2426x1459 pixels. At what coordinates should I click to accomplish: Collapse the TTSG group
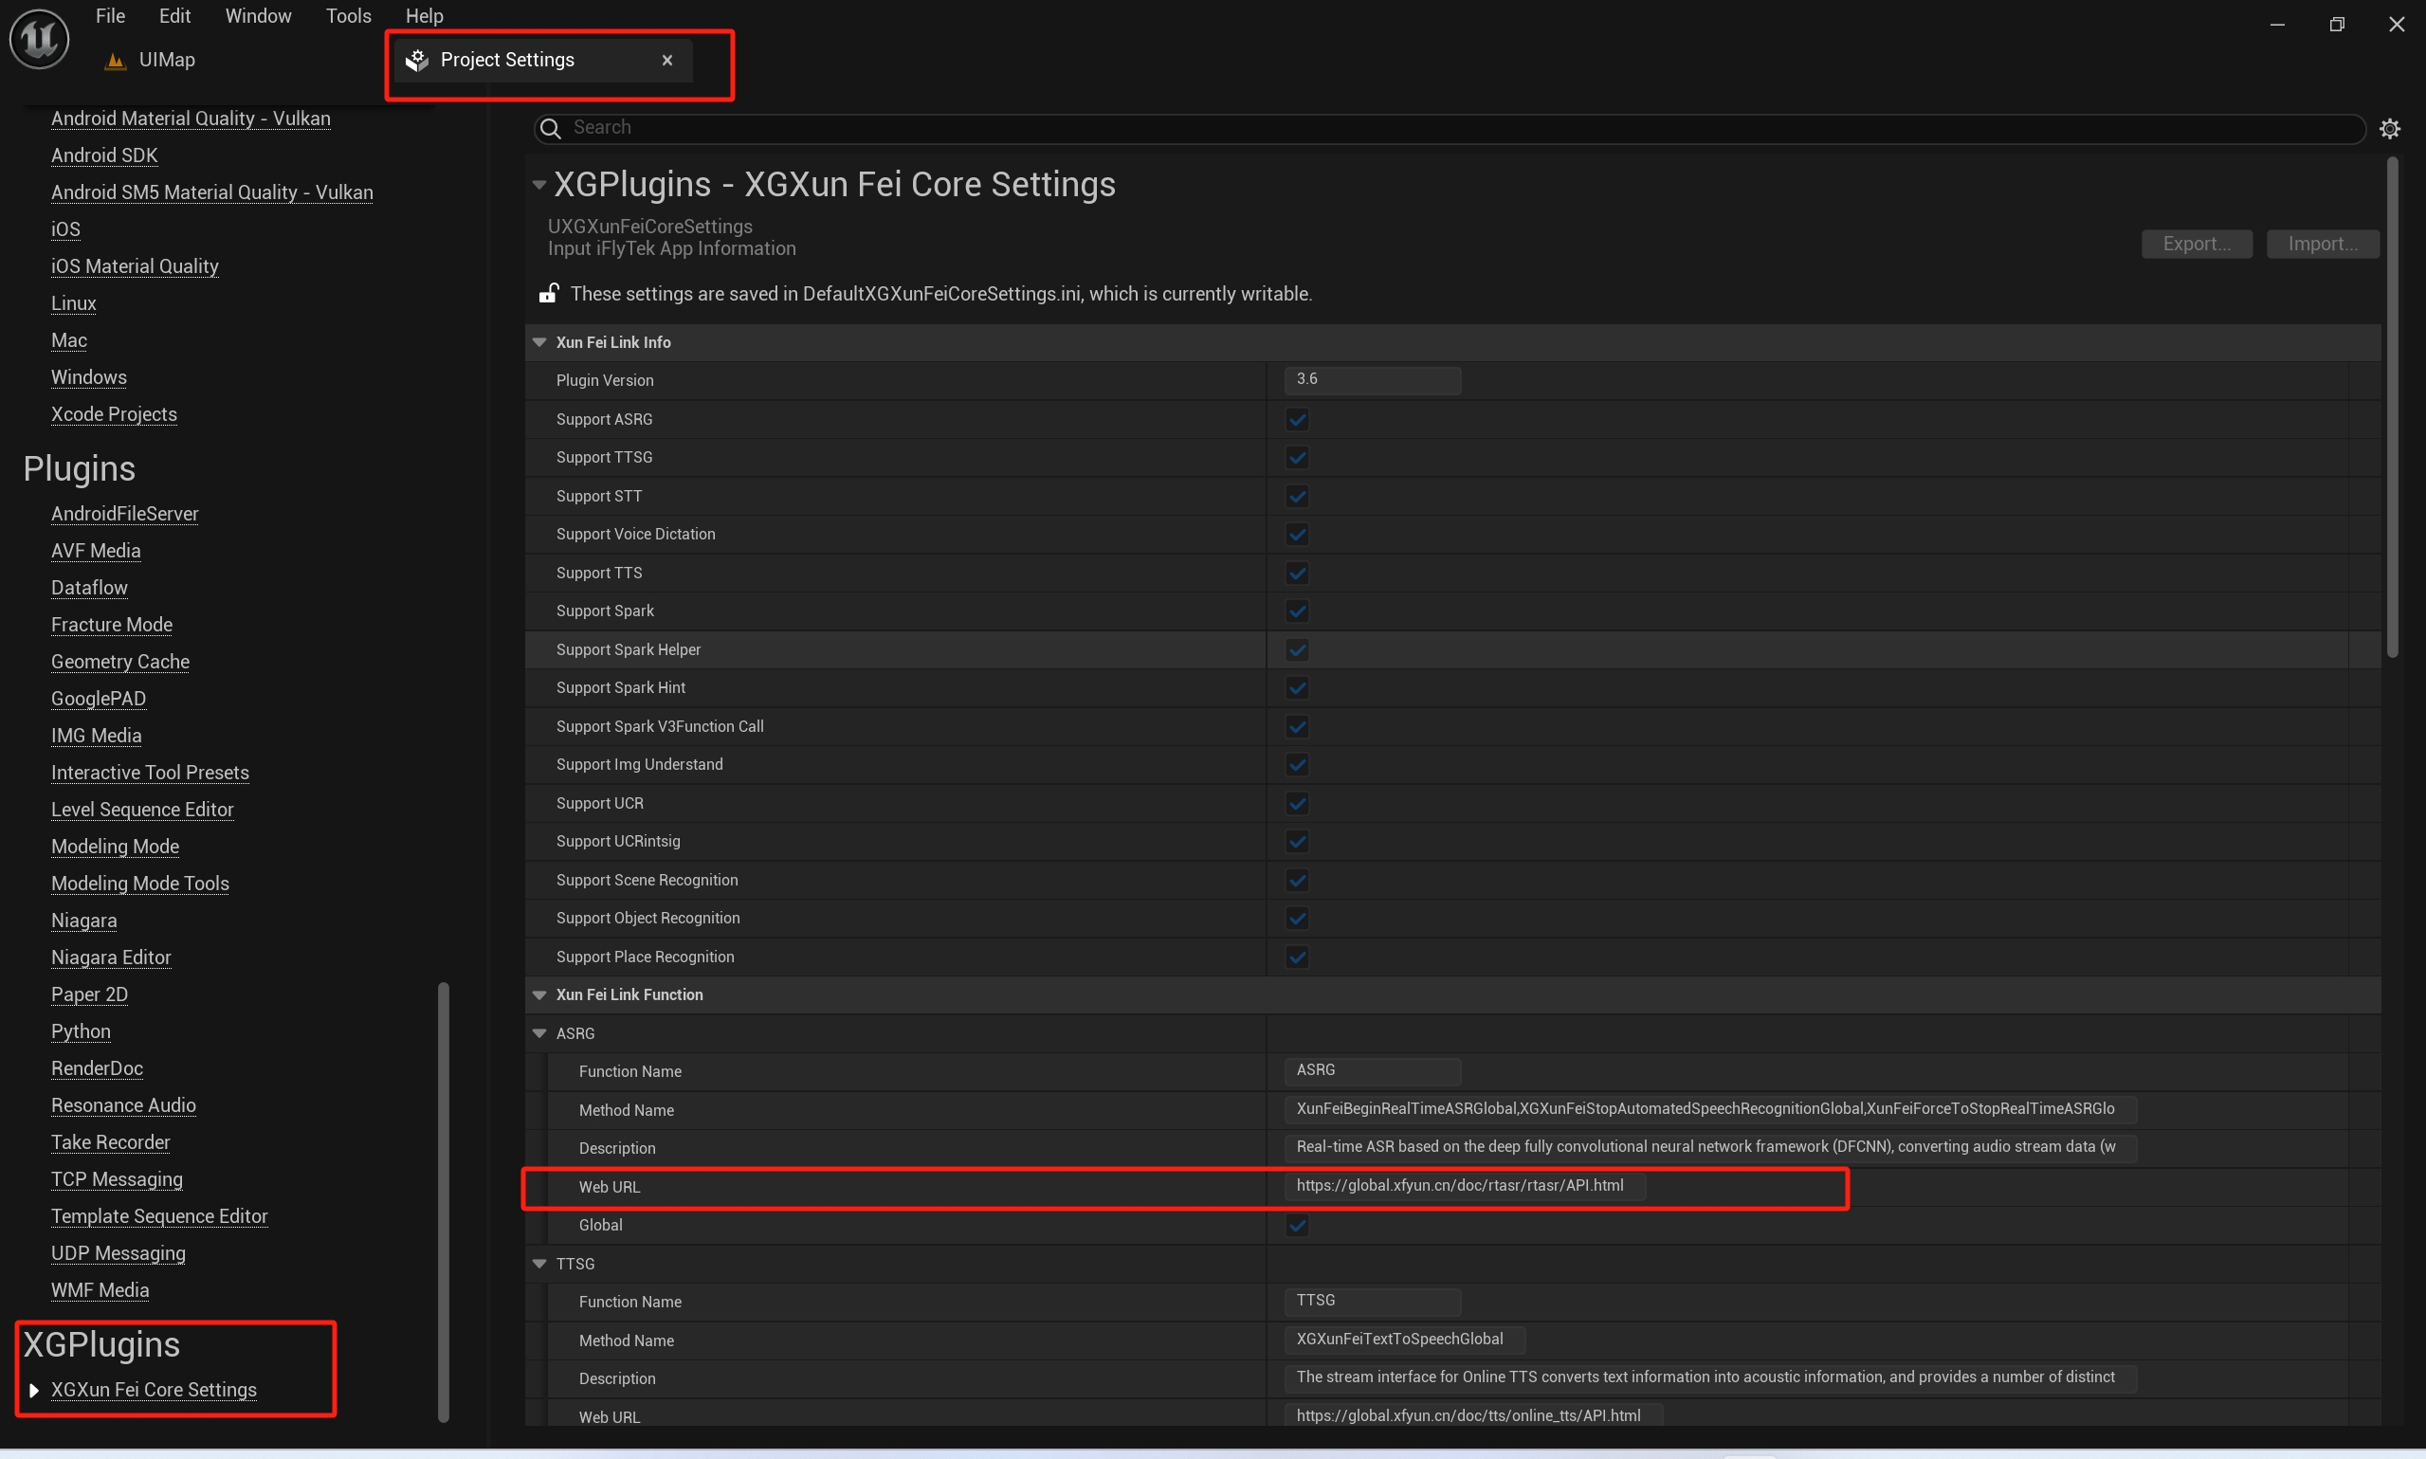coord(538,1264)
